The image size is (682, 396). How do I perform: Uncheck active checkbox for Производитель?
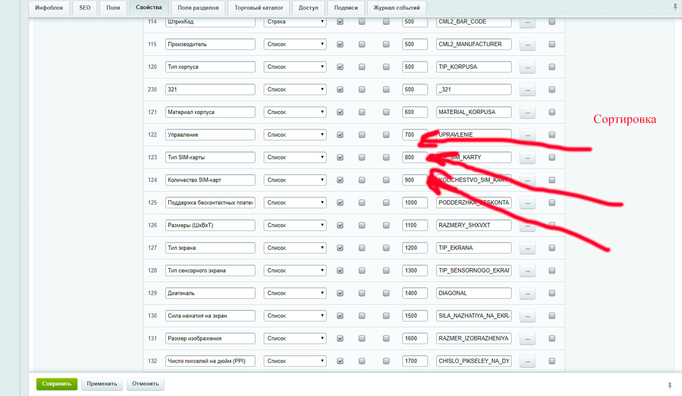coord(340,44)
